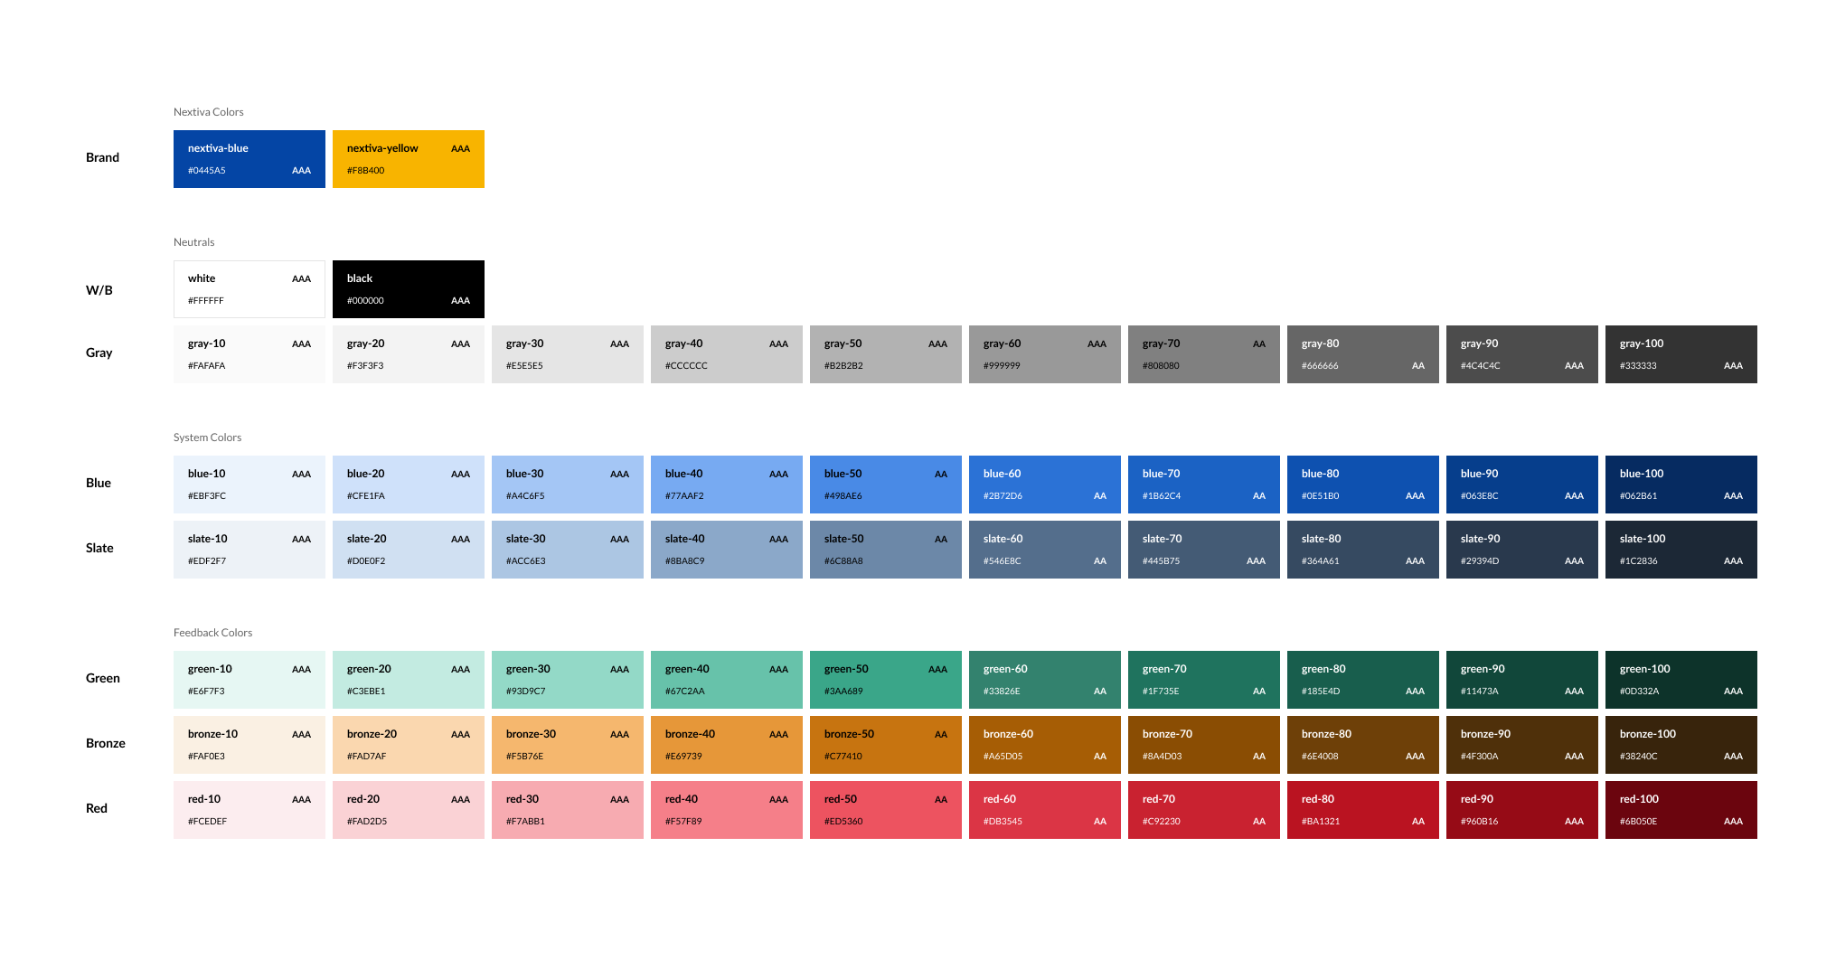Select the slate-90 swatch
1836x979 pixels.
point(1521,550)
